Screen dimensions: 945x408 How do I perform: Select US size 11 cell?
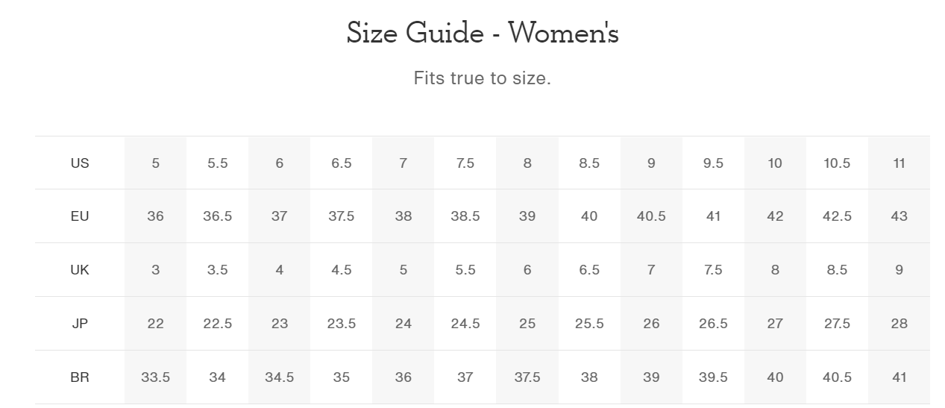click(899, 163)
